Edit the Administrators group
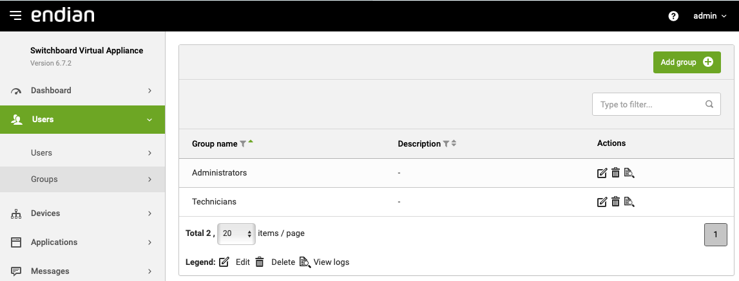Image resolution: width=739 pixels, height=281 pixels. 602,173
